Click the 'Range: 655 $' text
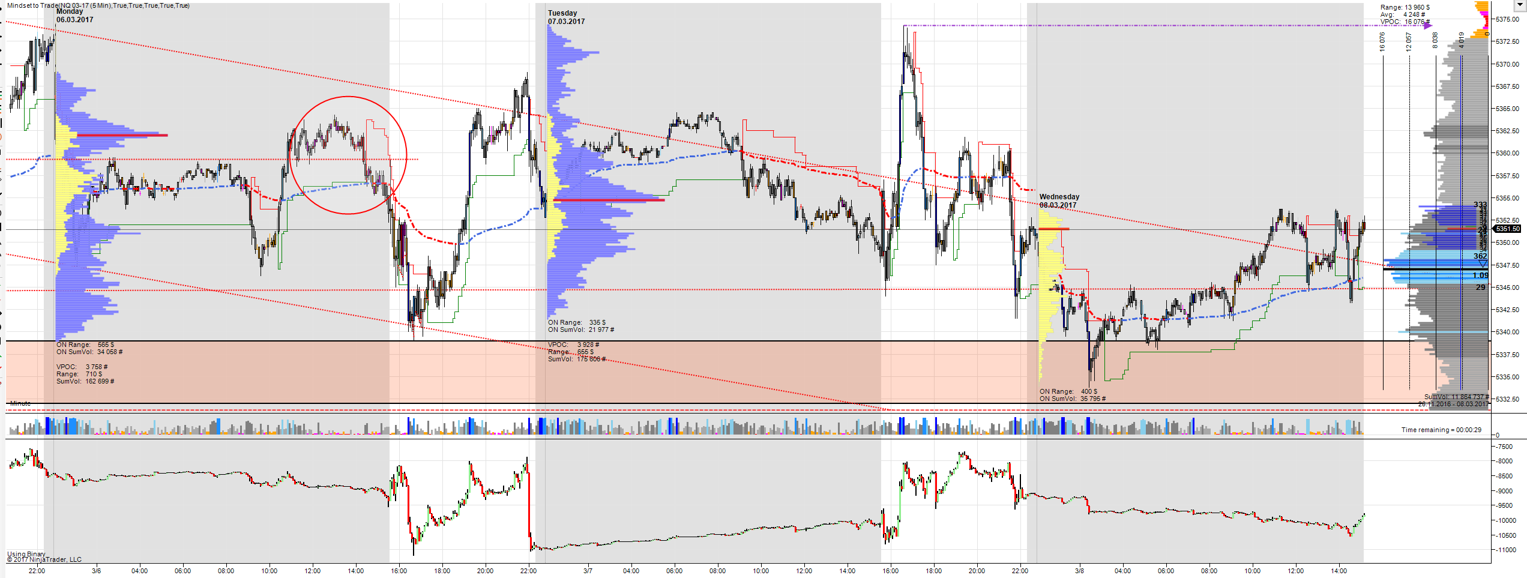 (571, 352)
